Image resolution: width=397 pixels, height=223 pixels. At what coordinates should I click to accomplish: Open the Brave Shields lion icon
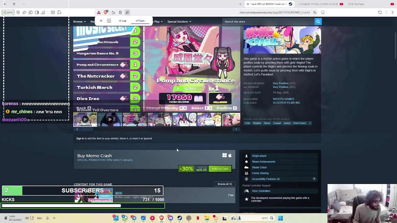106,12
